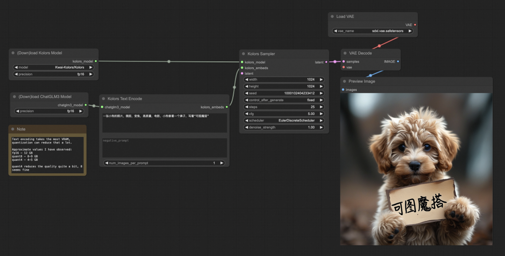Viewport: 505px width, 256px height.
Task: Open the vae_name dropdown sdxl.vae.safetensors
Action: (x=373, y=31)
